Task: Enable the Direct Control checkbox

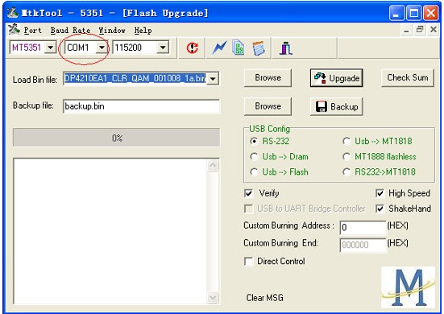Action: (249, 261)
